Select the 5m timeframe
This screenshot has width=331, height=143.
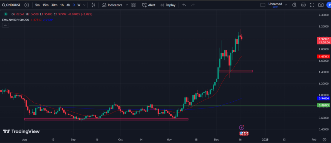click(37, 5)
